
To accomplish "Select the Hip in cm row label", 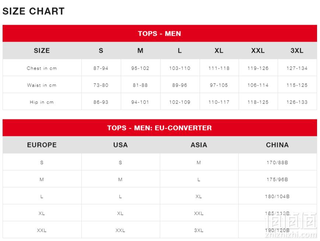I will coord(42,102).
